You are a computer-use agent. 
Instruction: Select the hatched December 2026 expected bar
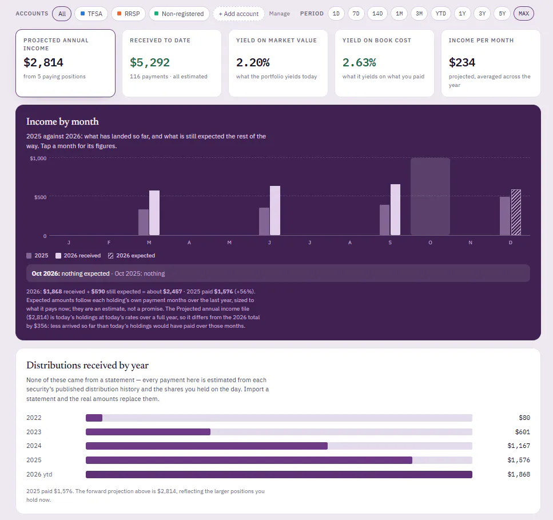point(516,212)
